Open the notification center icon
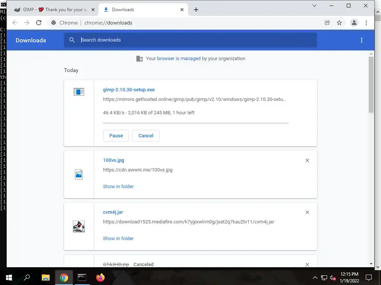The height and width of the screenshot is (285, 381). point(369,278)
